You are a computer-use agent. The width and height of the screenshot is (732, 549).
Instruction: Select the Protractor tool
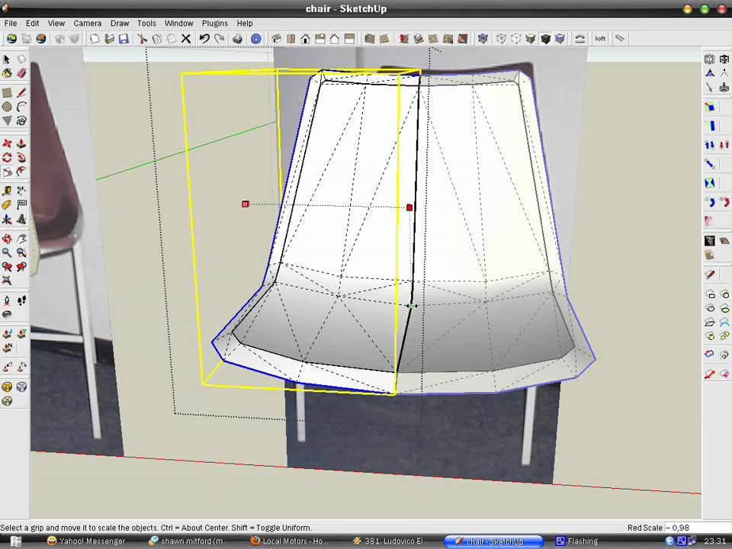point(7,205)
